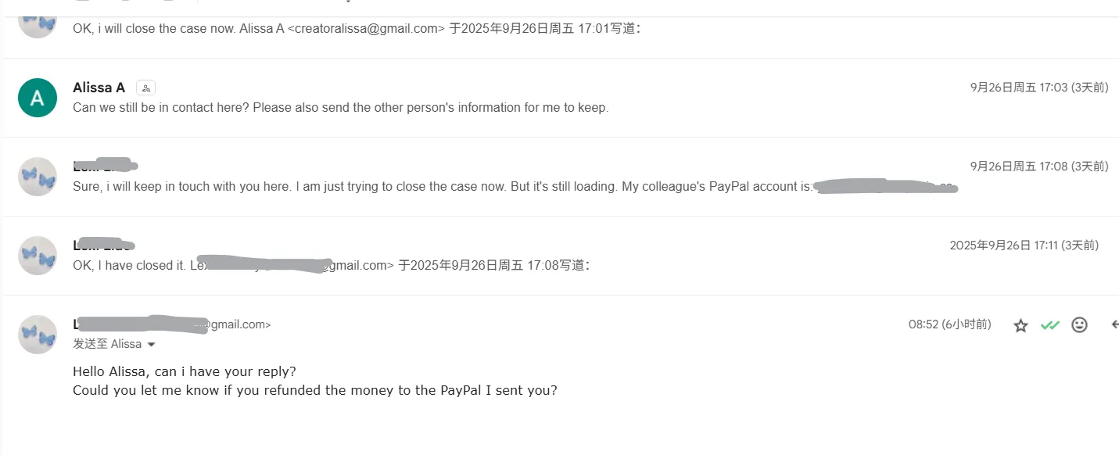Click the '2025年9月26日 17:11' timestamp

tap(1024, 245)
